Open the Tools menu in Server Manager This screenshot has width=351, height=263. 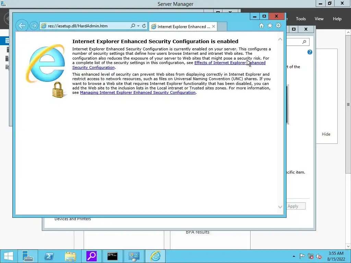pos(301,19)
